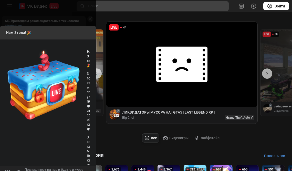
Task: Open the category card with 3,676 viewers
Action: (x=117, y=168)
